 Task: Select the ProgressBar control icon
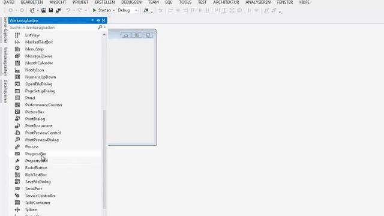pos(17,154)
